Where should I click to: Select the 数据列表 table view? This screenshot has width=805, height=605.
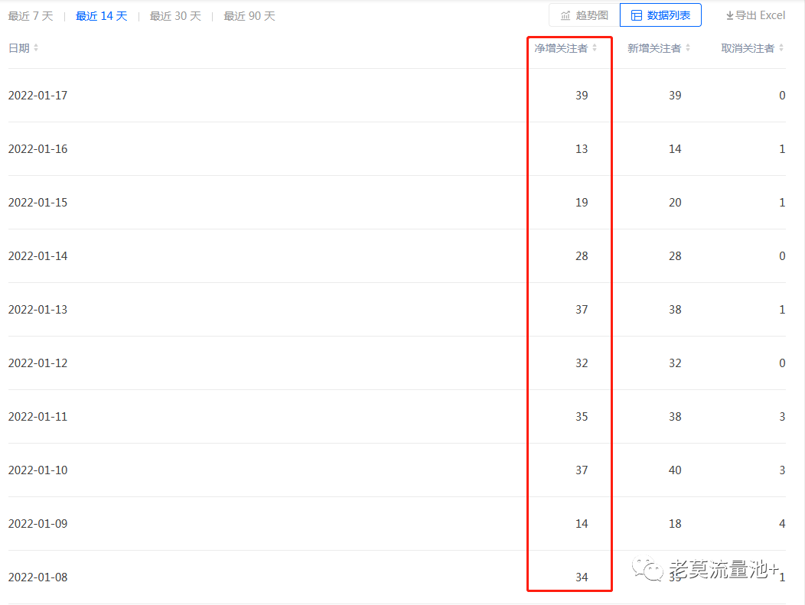click(660, 15)
